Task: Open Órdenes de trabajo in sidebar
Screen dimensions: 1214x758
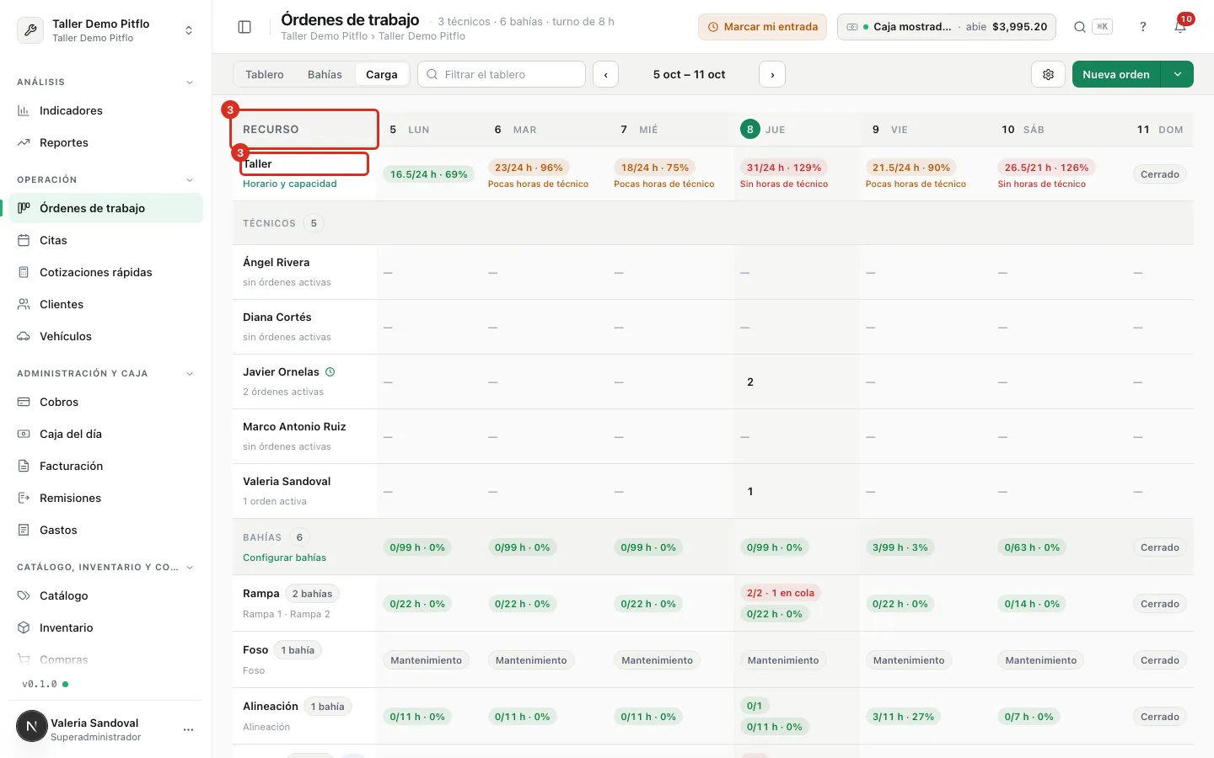Action: coord(106,208)
